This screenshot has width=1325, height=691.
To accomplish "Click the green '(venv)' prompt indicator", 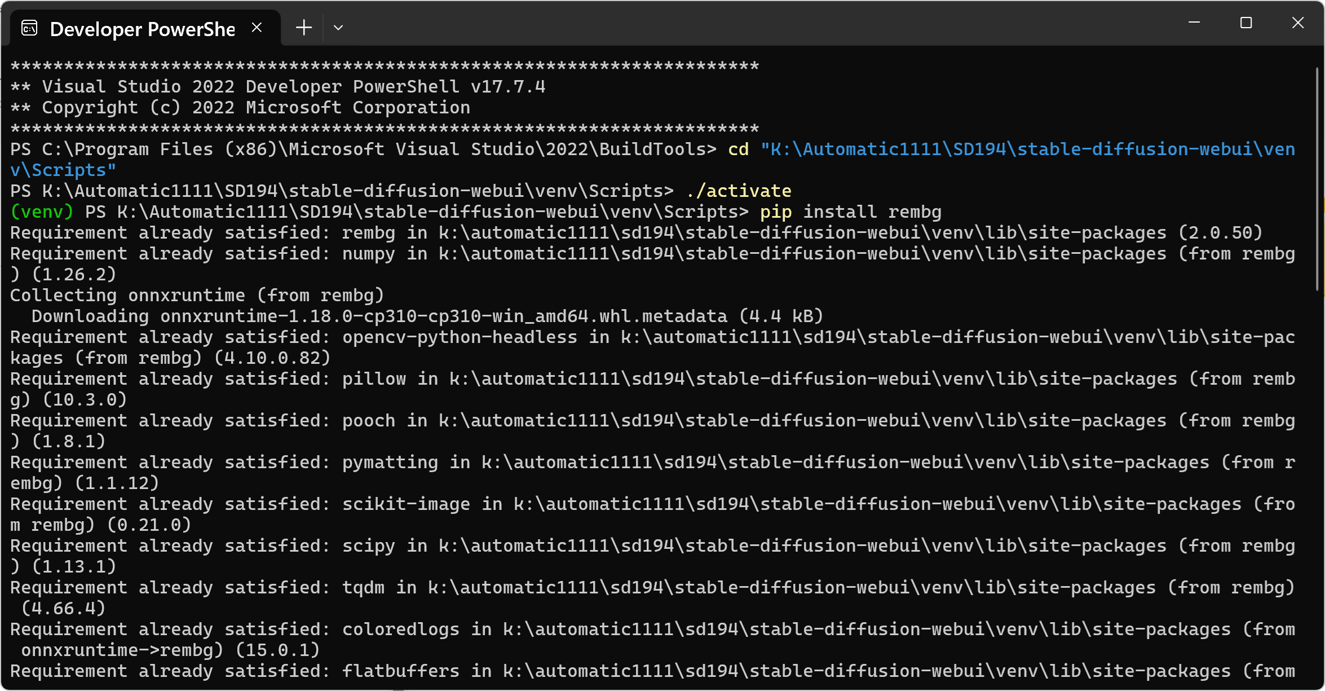I will tap(41, 212).
